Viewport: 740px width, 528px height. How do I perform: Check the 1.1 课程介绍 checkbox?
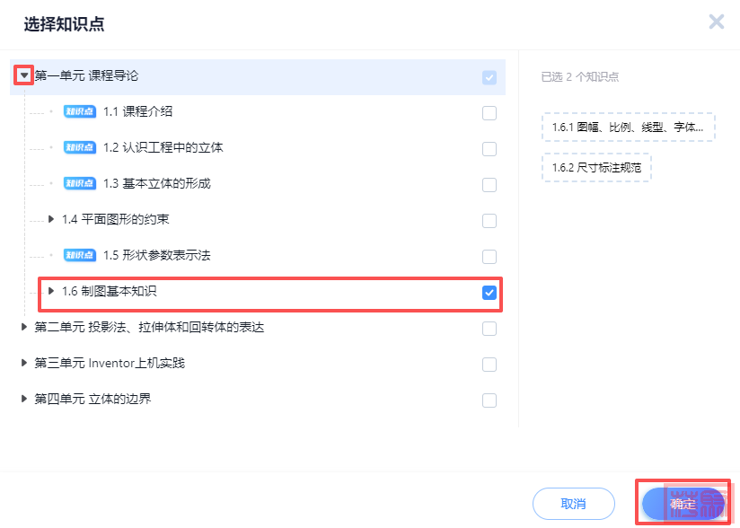coord(489,113)
